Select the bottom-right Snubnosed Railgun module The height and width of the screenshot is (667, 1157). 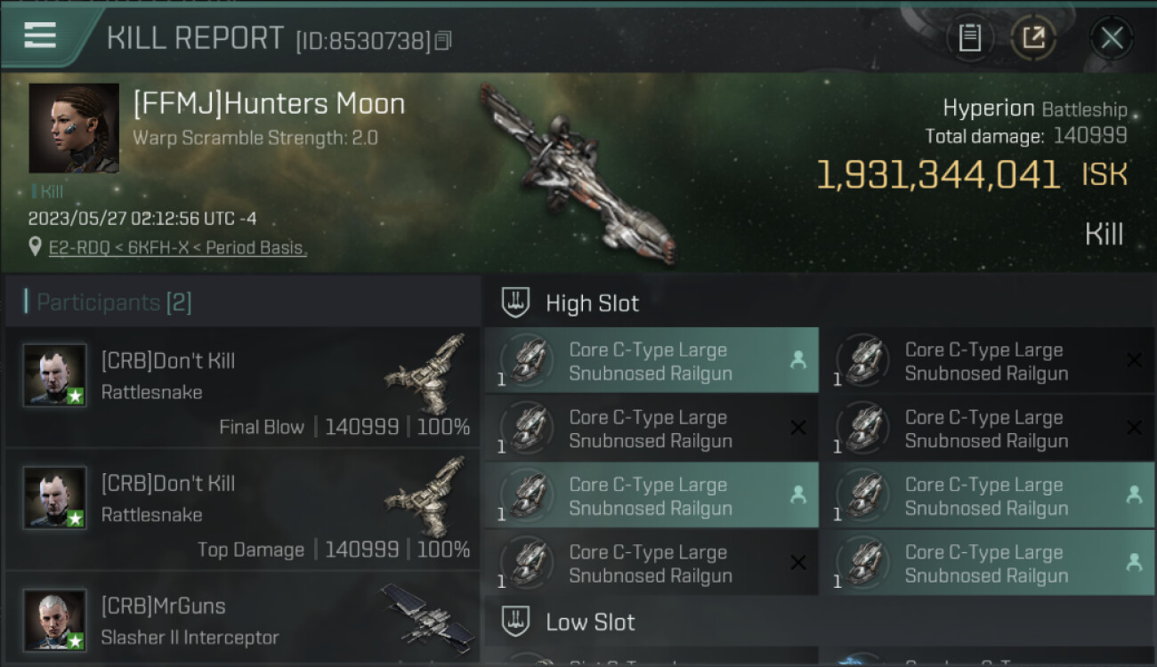coord(986,563)
